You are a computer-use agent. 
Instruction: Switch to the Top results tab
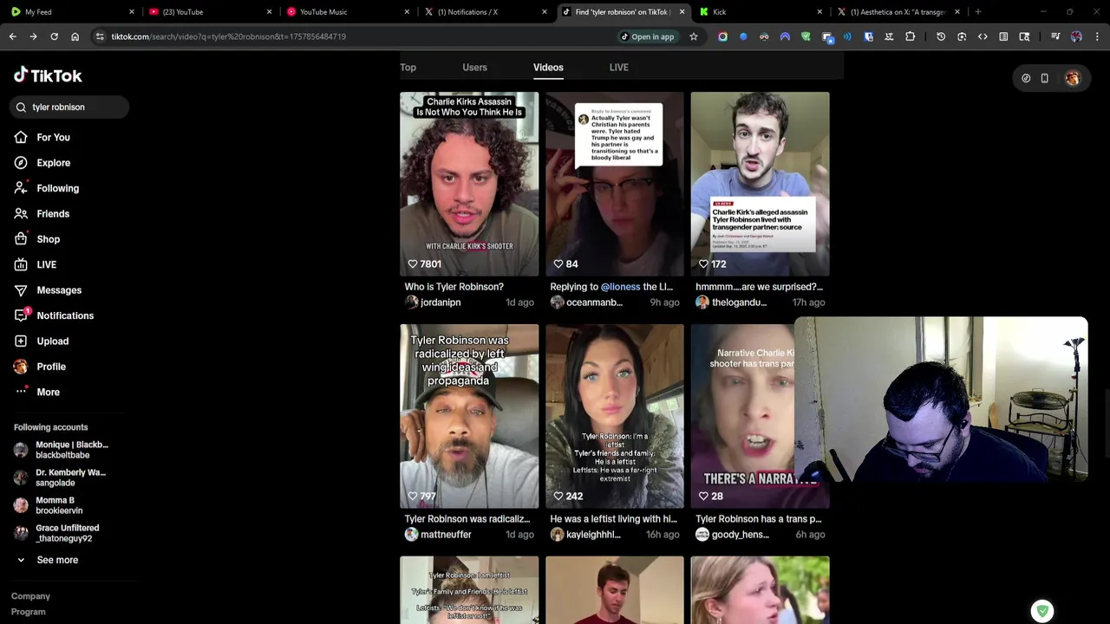408,67
